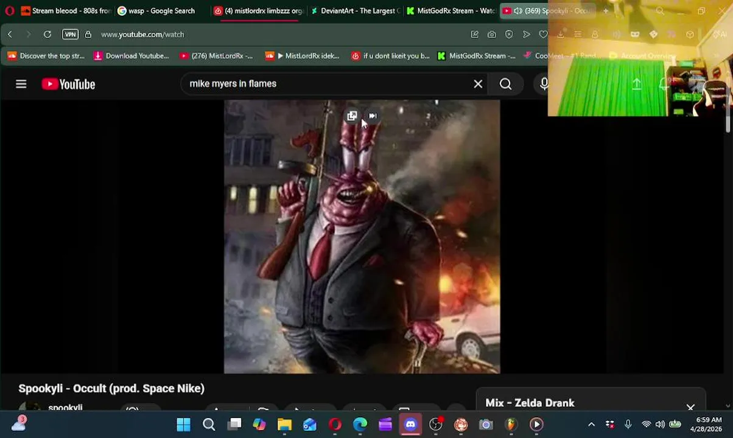
Task: Go back using the browser back arrow
Action: (x=10, y=35)
